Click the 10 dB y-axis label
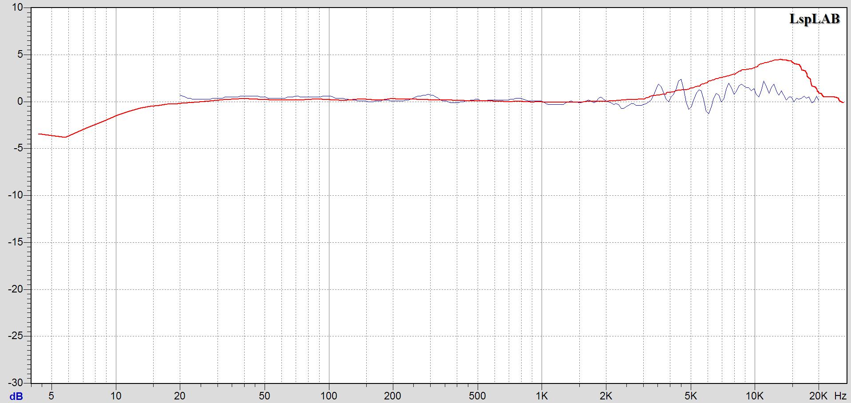The width and height of the screenshot is (851, 403). [18, 8]
